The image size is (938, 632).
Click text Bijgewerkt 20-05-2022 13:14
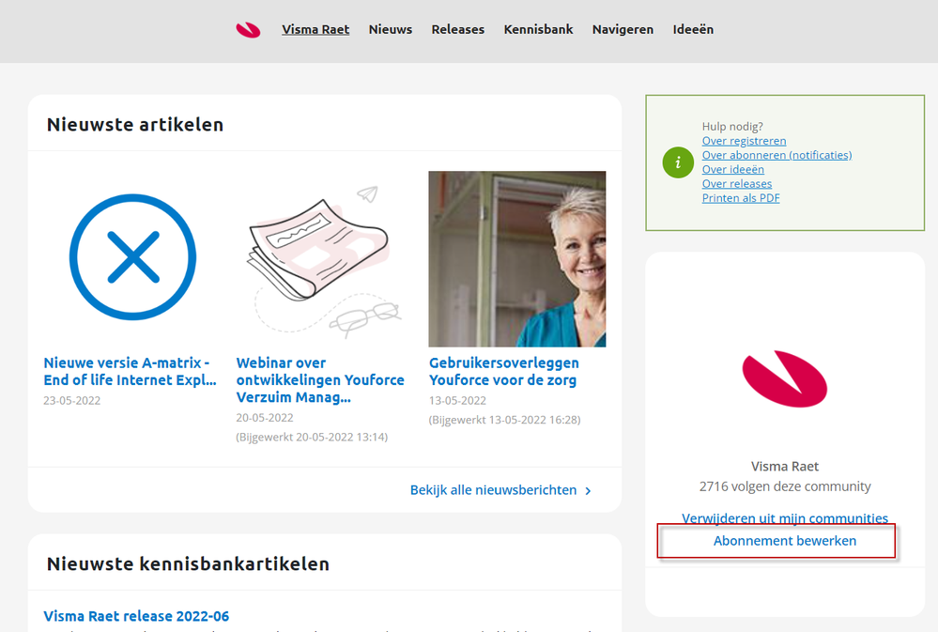click(312, 437)
